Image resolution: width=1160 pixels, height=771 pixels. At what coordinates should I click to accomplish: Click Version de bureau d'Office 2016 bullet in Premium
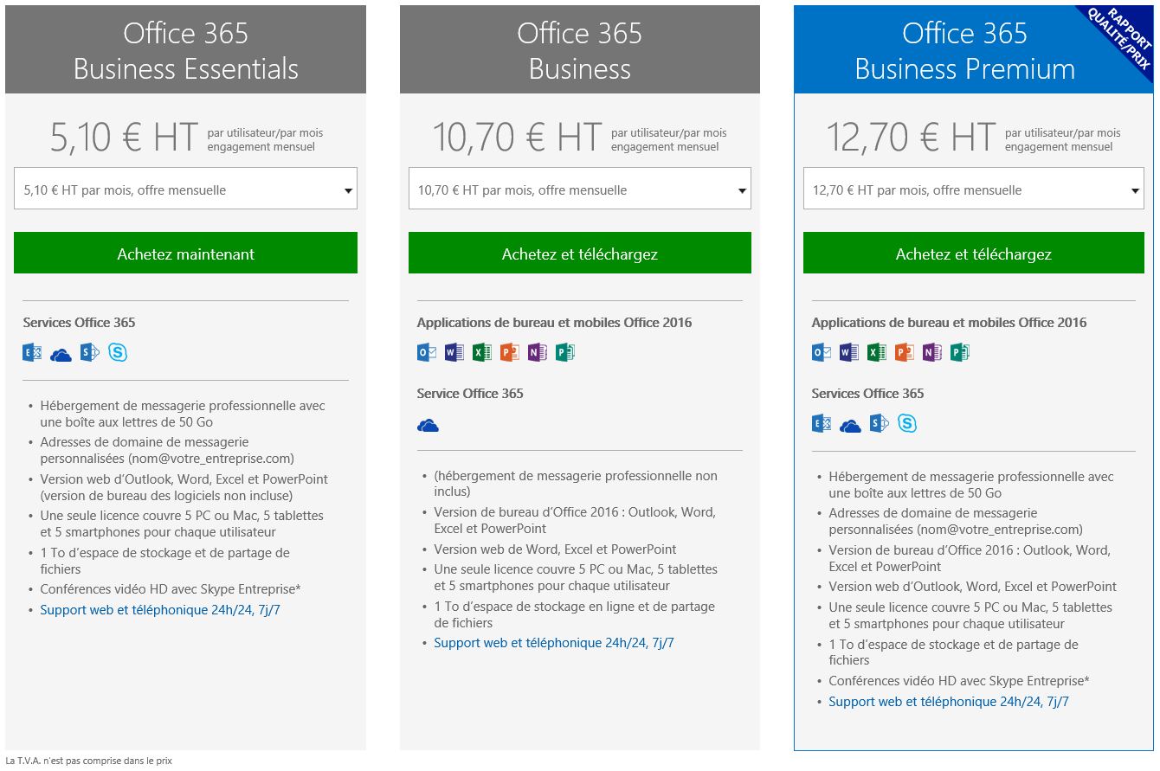(x=970, y=558)
